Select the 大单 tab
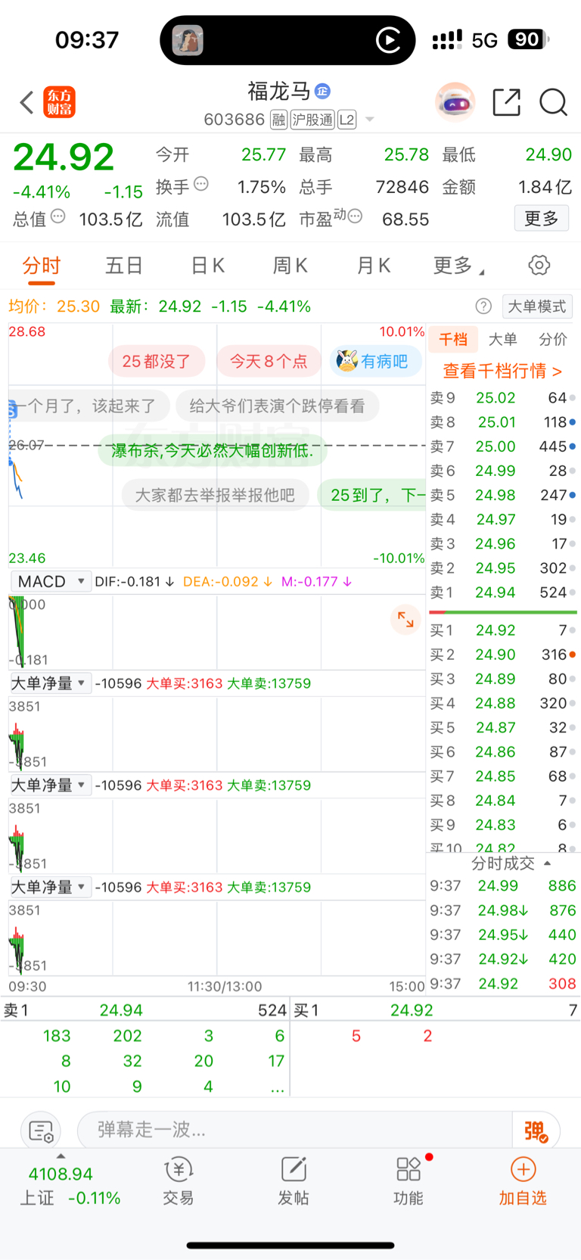Viewport: 581px width, 1260px height. point(503,339)
